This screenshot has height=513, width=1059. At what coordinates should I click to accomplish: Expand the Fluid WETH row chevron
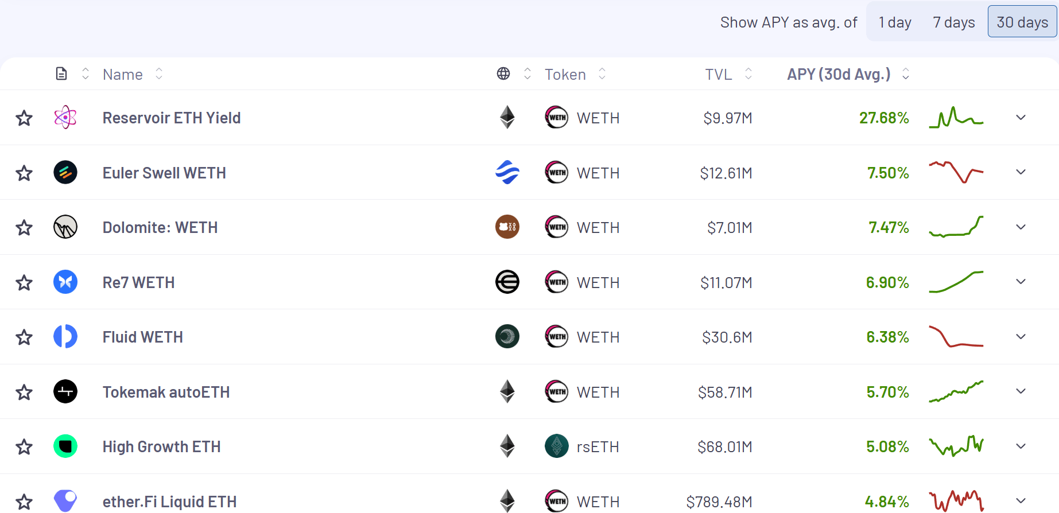click(1021, 337)
